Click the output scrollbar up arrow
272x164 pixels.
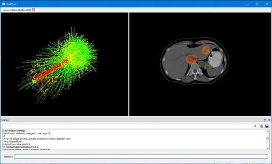(268, 131)
